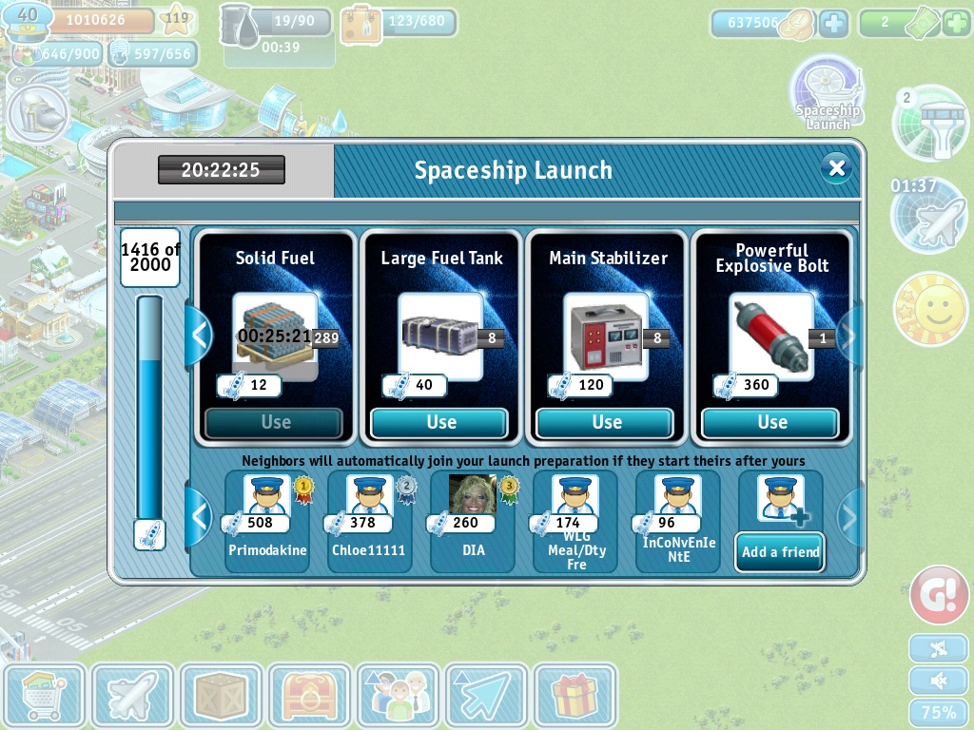
Task: Tap DIA's green third-place medal
Action: 509,490
